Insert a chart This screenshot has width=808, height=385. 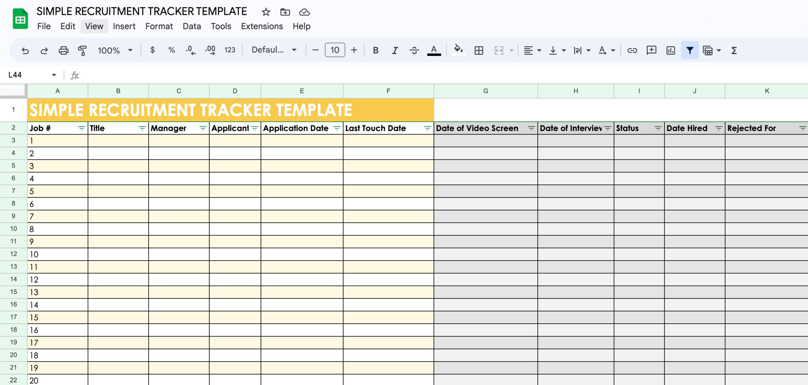click(x=671, y=51)
